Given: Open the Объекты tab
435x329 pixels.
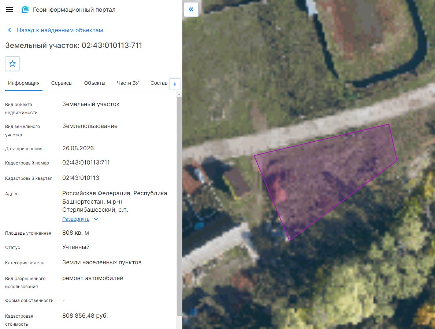Looking at the screenshot, I should 94,83.
